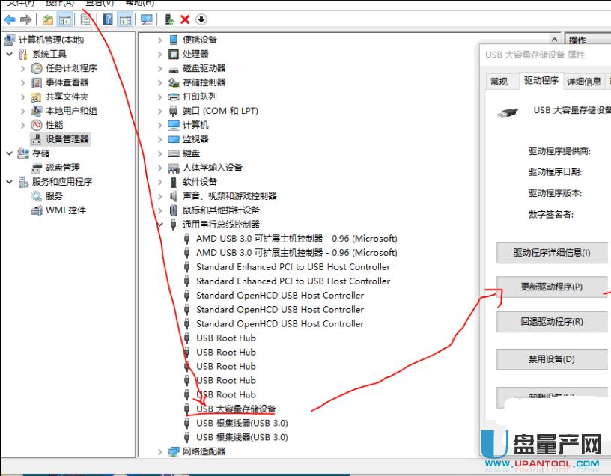Click the 更新驱动程序(P) button
This screenshot has width=611, height=476.
551,287
